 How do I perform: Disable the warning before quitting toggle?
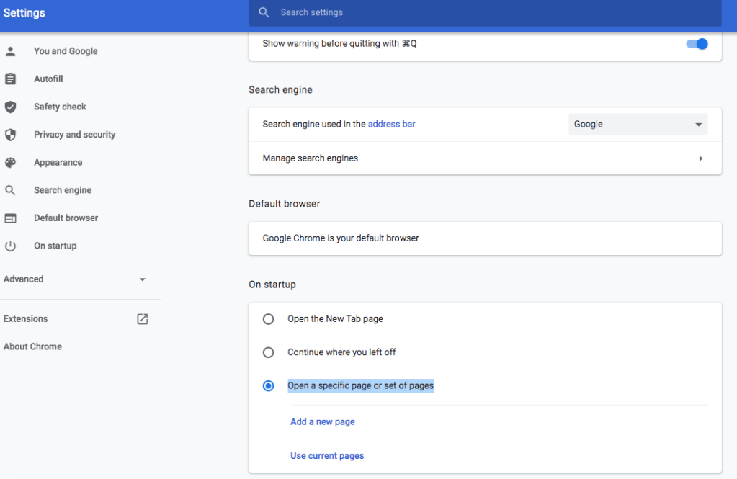697,44
